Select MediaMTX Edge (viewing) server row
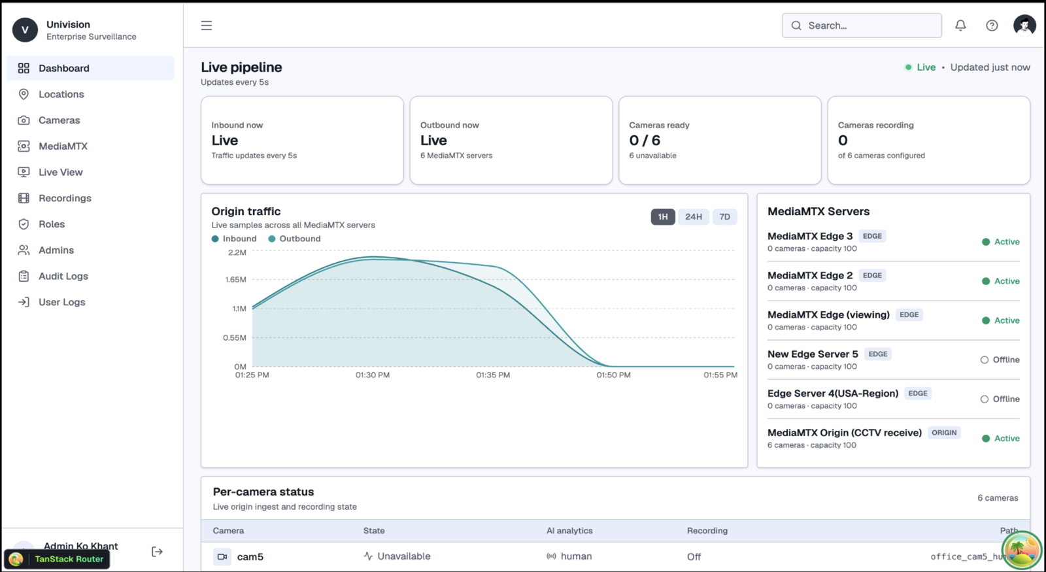 (x=894, y=320)
